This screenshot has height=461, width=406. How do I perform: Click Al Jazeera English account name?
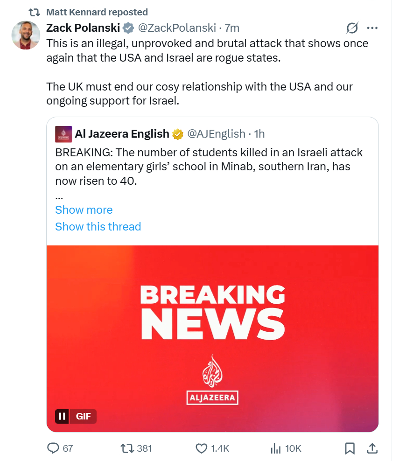[122, 134]
